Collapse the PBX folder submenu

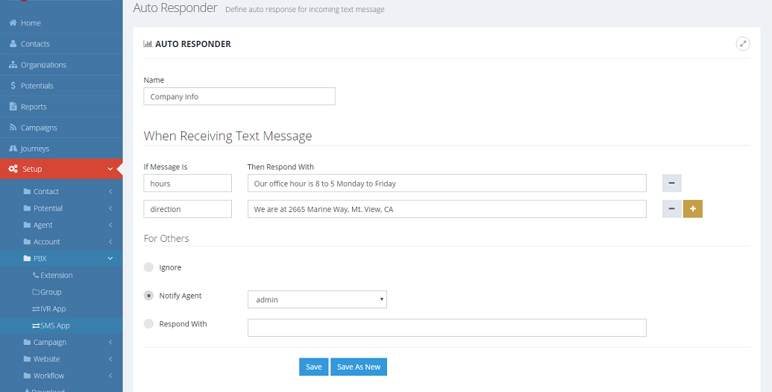pyautogui.click(x=110, y=258)
